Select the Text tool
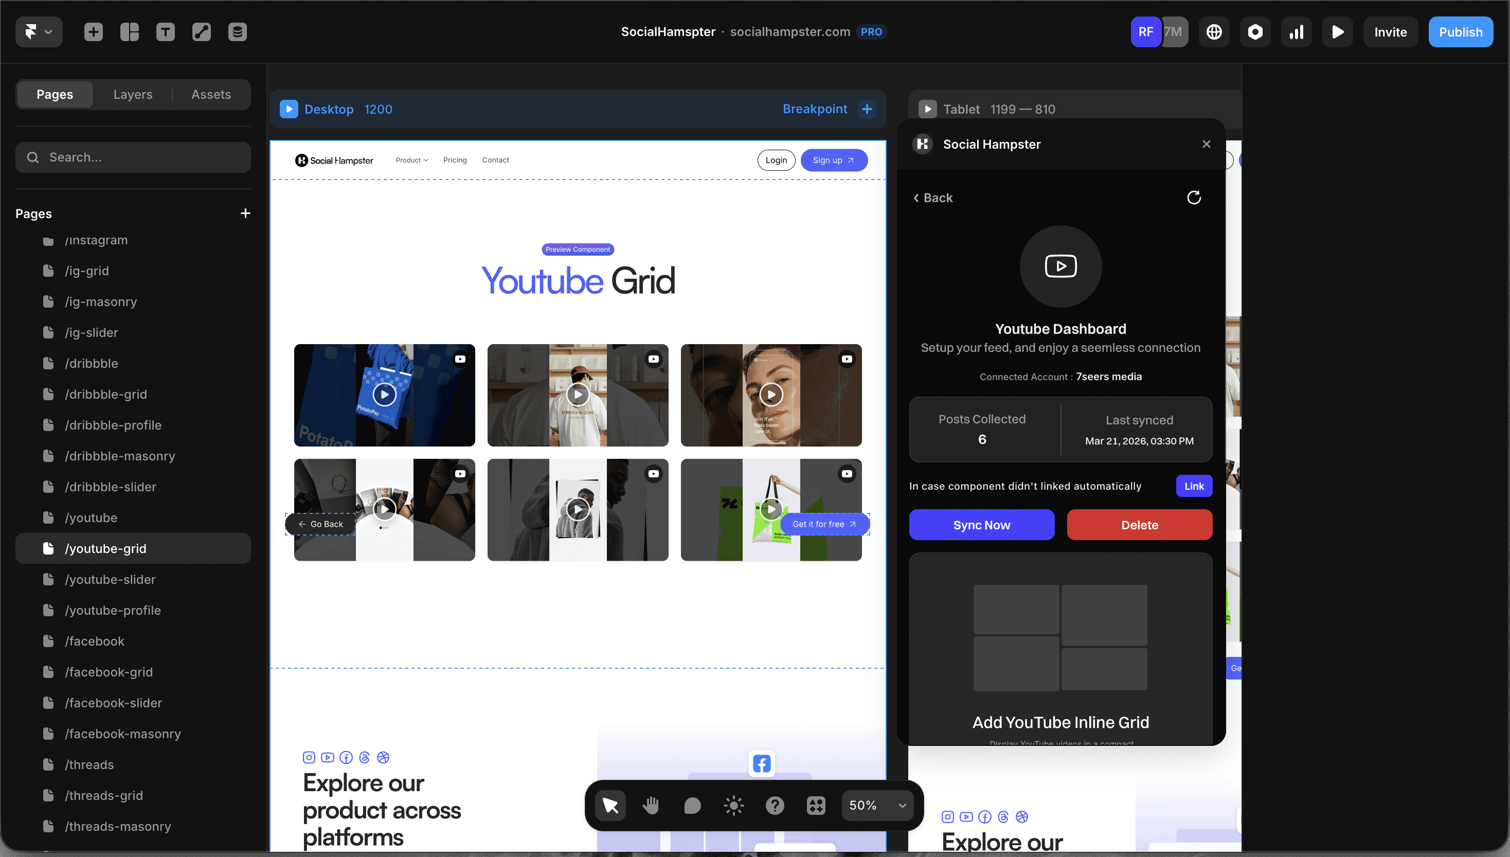The width and height of the screenshot is (1510, 857). [166, 32]
